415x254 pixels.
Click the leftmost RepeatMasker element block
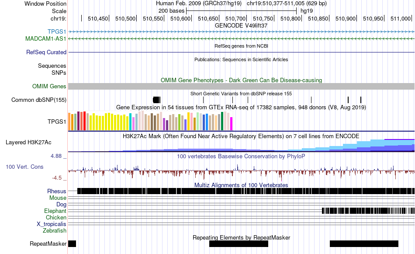[72, 244]
